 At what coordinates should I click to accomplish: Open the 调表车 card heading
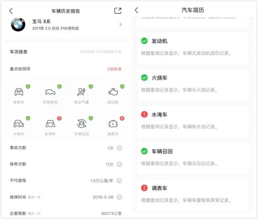pos(160,188)
